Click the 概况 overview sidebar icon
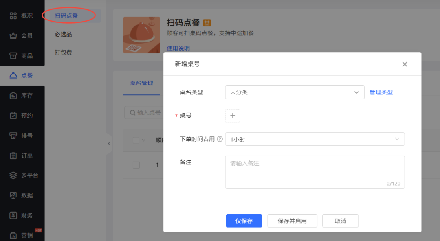The image size is (440, 241). tap(13, 16)
